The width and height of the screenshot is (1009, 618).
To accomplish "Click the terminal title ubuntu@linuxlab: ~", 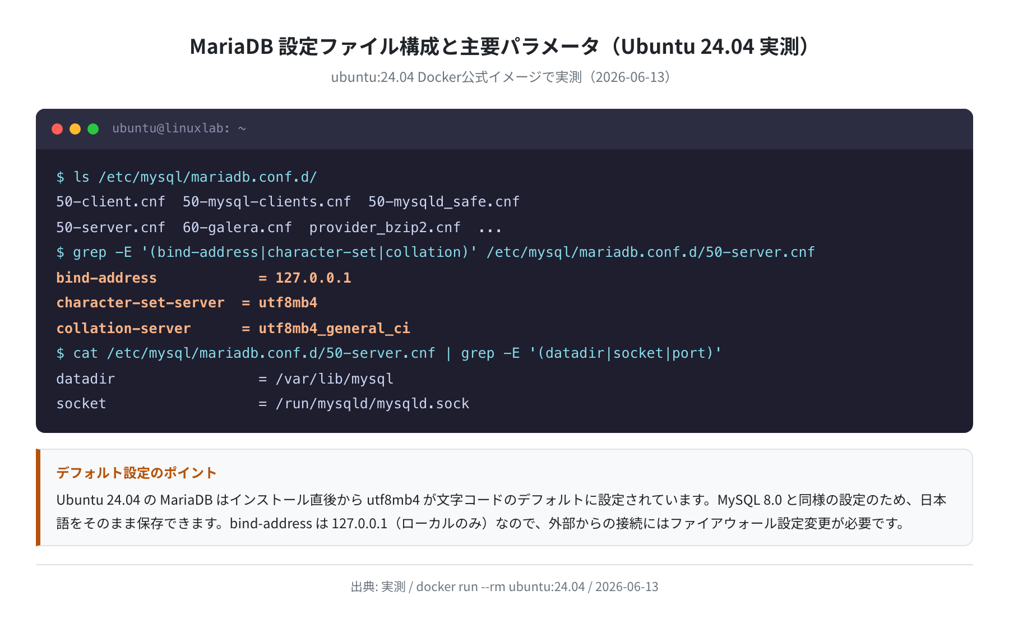I will point(179,128).
